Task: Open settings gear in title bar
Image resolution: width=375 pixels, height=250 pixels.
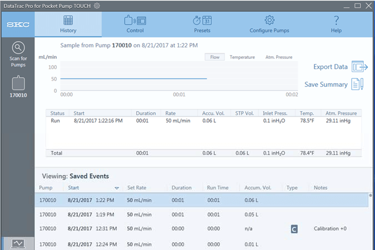Action: coord(97,6)
